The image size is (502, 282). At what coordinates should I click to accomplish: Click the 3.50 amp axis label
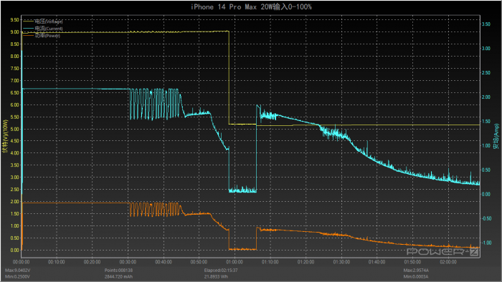(486, 24)
